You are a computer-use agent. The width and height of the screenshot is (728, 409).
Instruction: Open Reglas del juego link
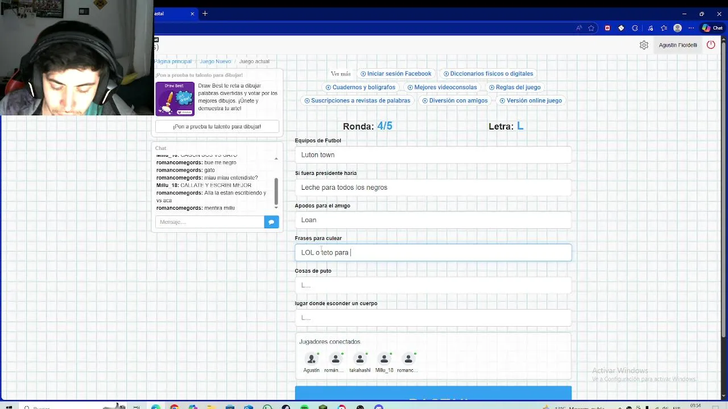pyautogui.click(x=515, y=87)
